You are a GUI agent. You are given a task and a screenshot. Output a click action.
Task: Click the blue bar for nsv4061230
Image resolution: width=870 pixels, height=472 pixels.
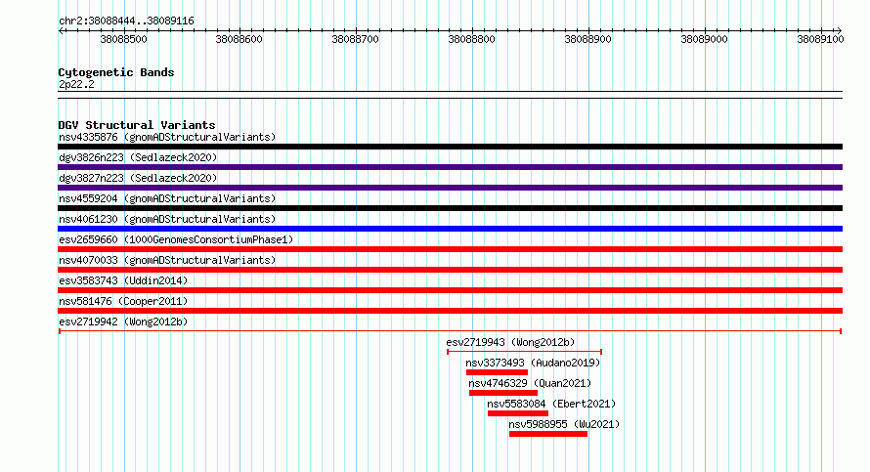pos(450,229)
